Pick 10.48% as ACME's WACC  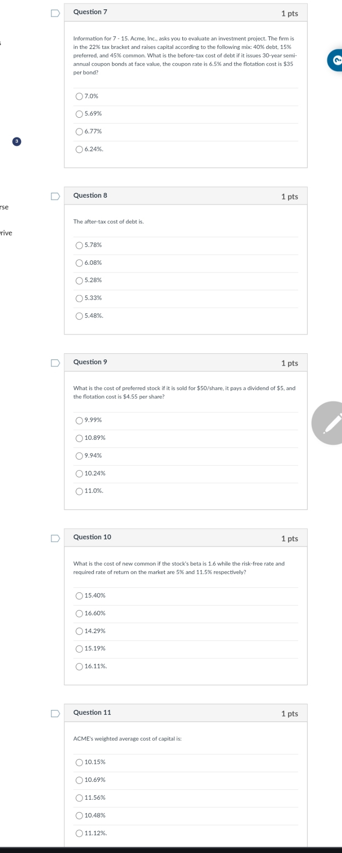coord(78,815)
